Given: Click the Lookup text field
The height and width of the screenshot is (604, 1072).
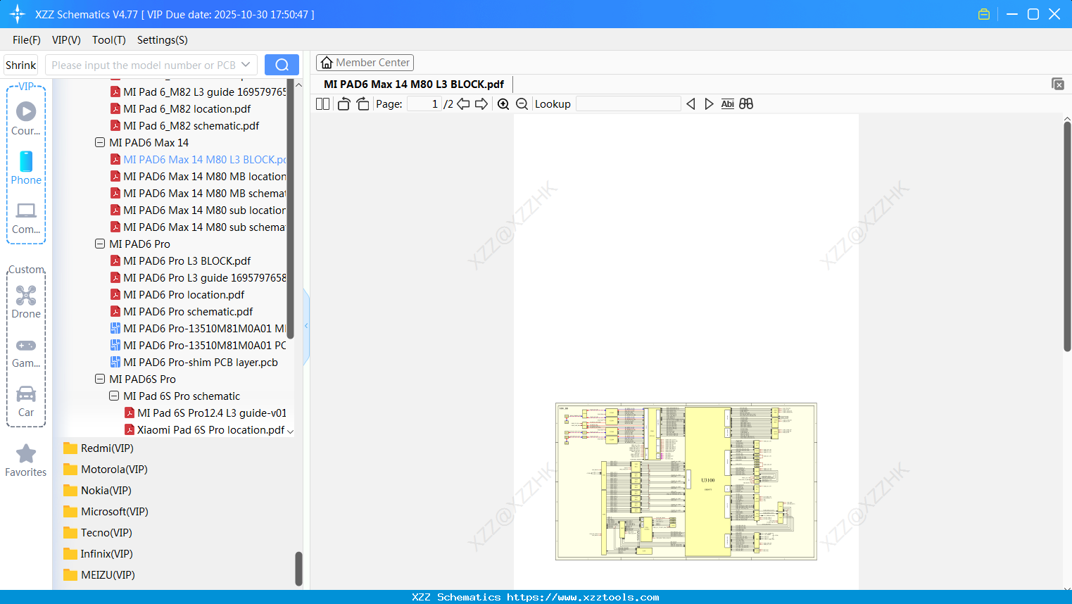Looking at the screenshot, I should click(x=629, y=104).
